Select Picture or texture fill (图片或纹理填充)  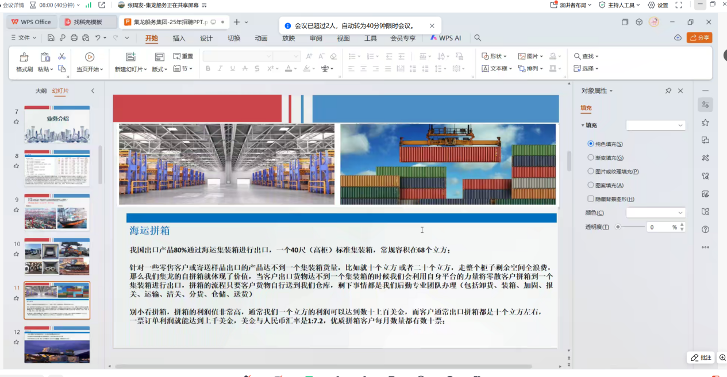pyautogui.click(x=591, y=172)
